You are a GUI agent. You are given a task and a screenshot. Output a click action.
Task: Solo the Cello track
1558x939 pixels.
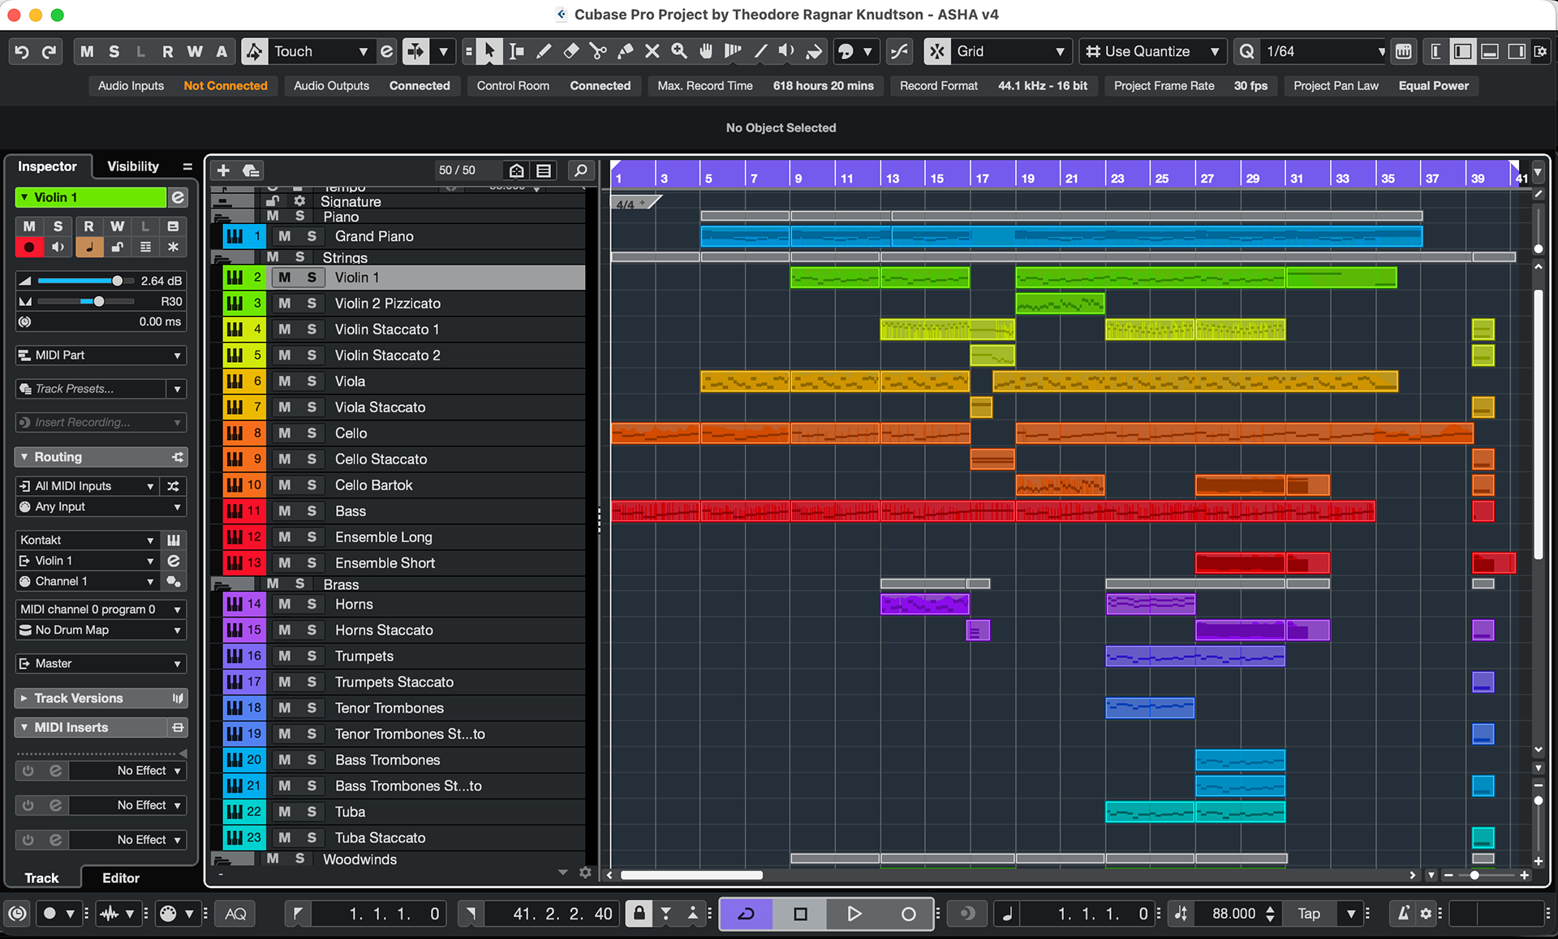[x=312, y=433]
